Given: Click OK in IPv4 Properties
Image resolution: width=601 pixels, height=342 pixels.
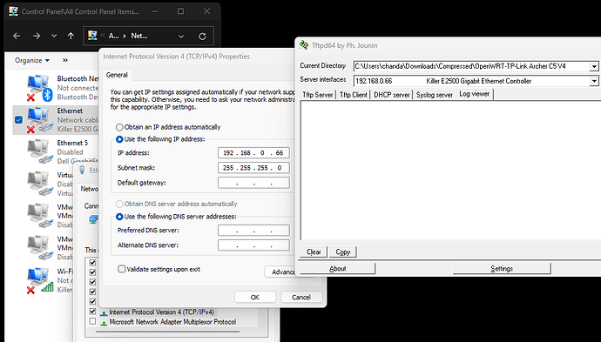Looking at the screenshot, I should pyautogui.click(x=255, y=297).
